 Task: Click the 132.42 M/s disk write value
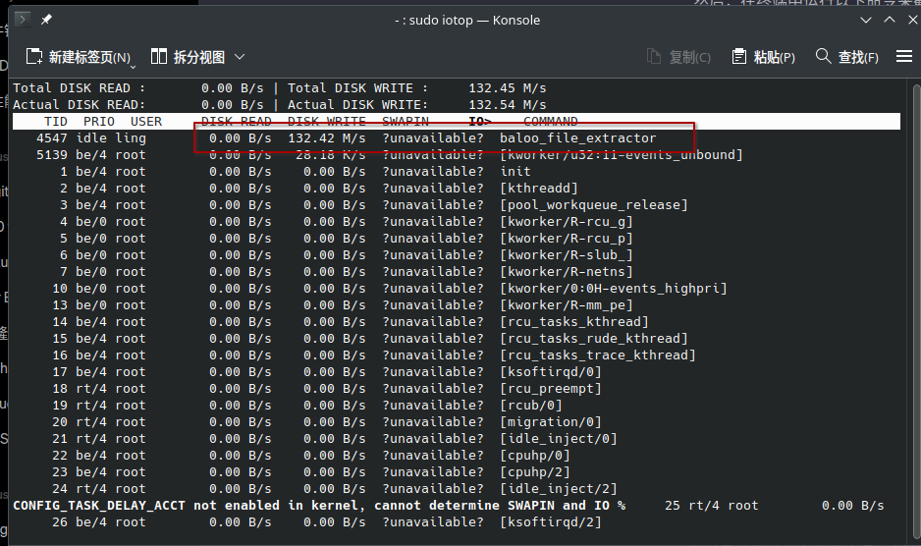[326, 138]
